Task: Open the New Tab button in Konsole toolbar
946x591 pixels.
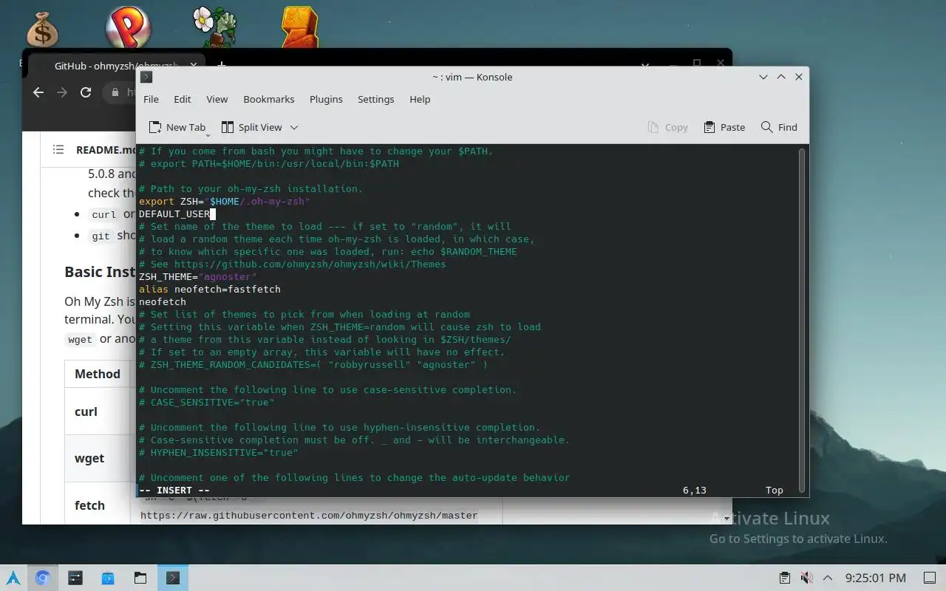Action: point(177,127)
